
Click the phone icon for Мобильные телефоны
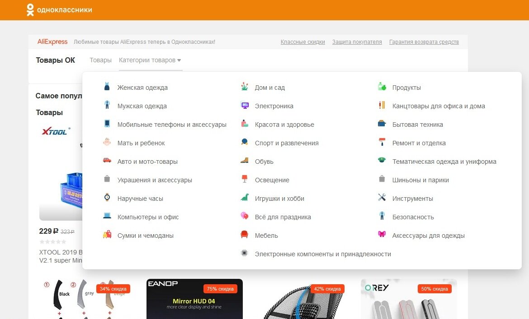[107, 124]
